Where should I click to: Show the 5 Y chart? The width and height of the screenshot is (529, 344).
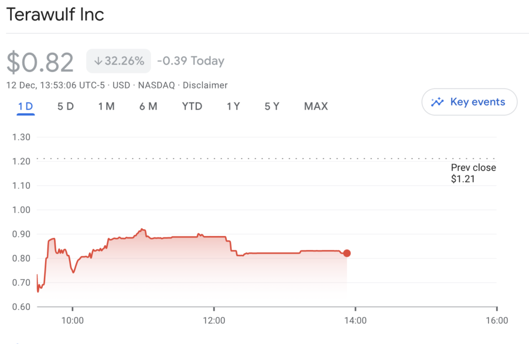272,107
